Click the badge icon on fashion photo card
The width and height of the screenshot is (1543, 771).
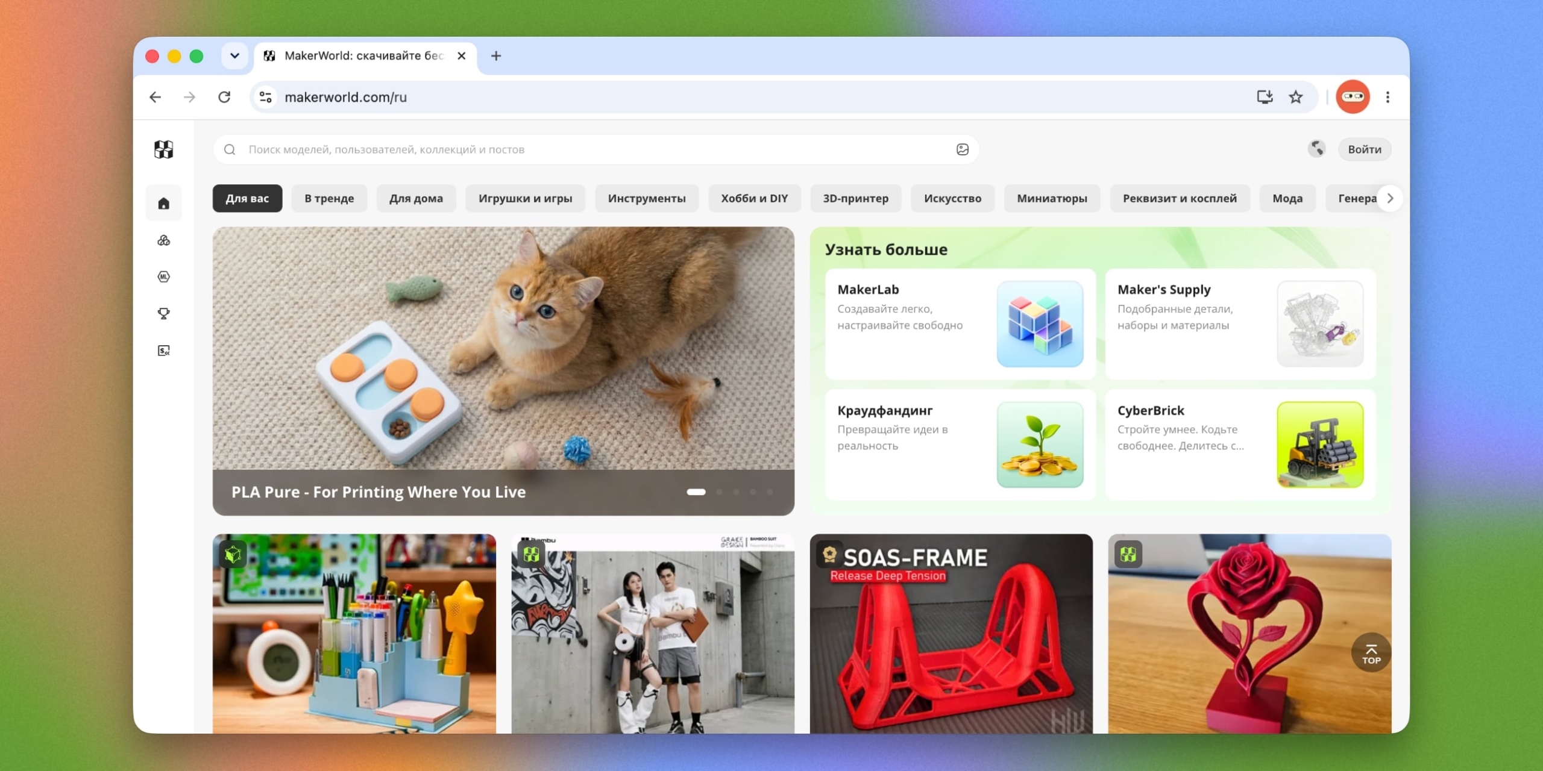[x=531, y=554]
